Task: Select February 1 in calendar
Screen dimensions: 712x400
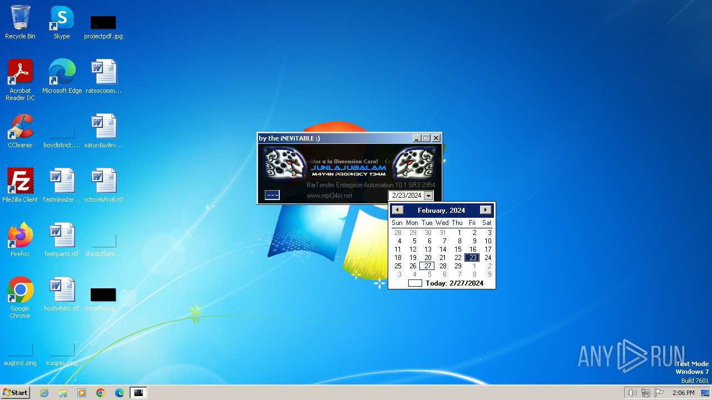Action: click(459, 233)
